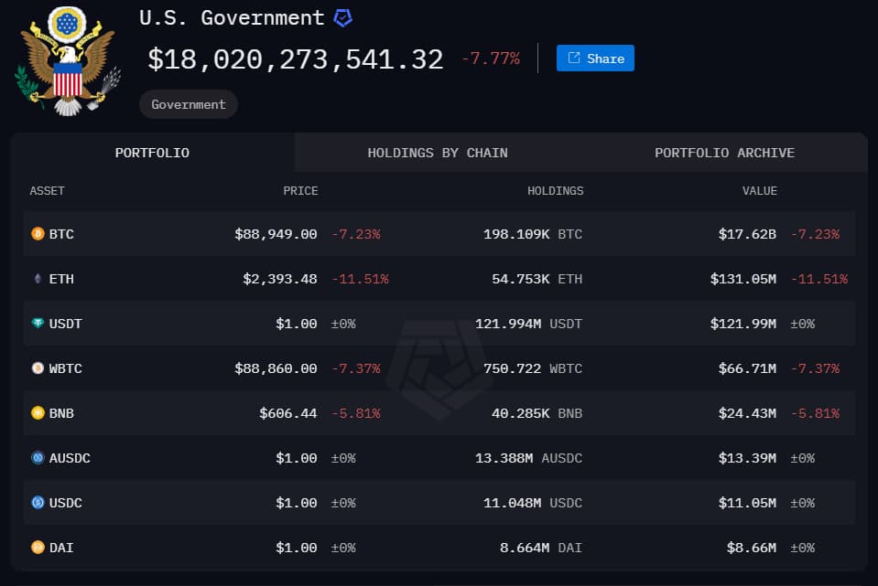The image size is (878, 586).
Task: Sort by the Price column header
Action: point(300,191)
